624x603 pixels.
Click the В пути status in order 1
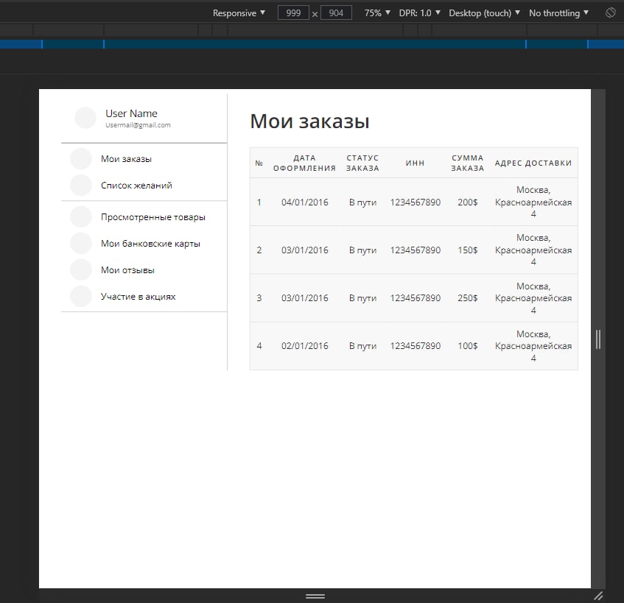pyautogui.click(x=362, y=202)
